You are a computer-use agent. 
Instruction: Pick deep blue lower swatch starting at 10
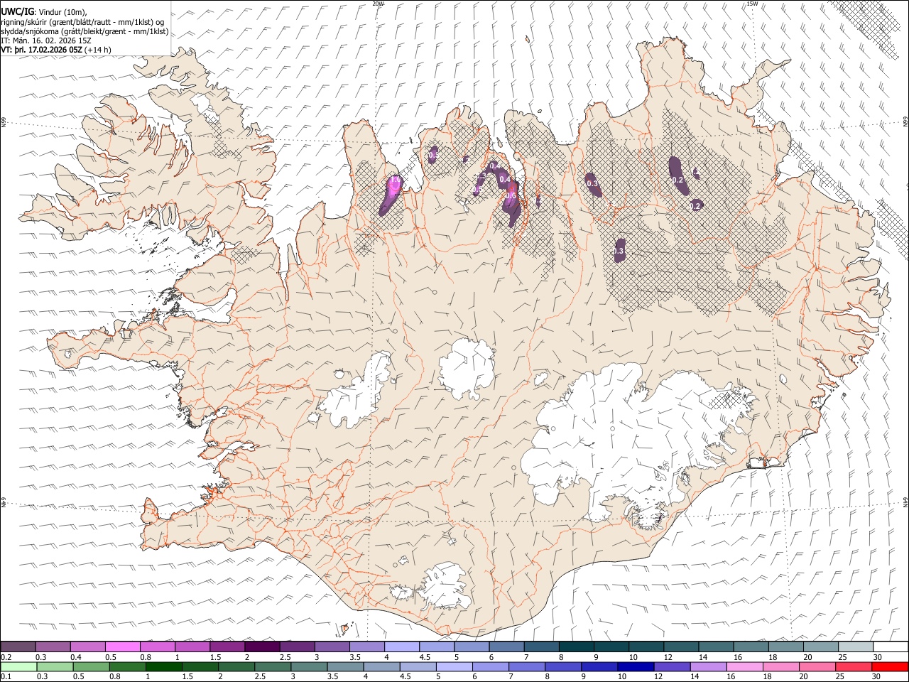coord(635,666)
